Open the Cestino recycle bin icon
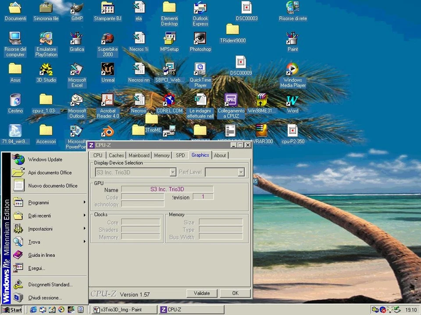The image size is (421, 315). [x=15, y=101]
